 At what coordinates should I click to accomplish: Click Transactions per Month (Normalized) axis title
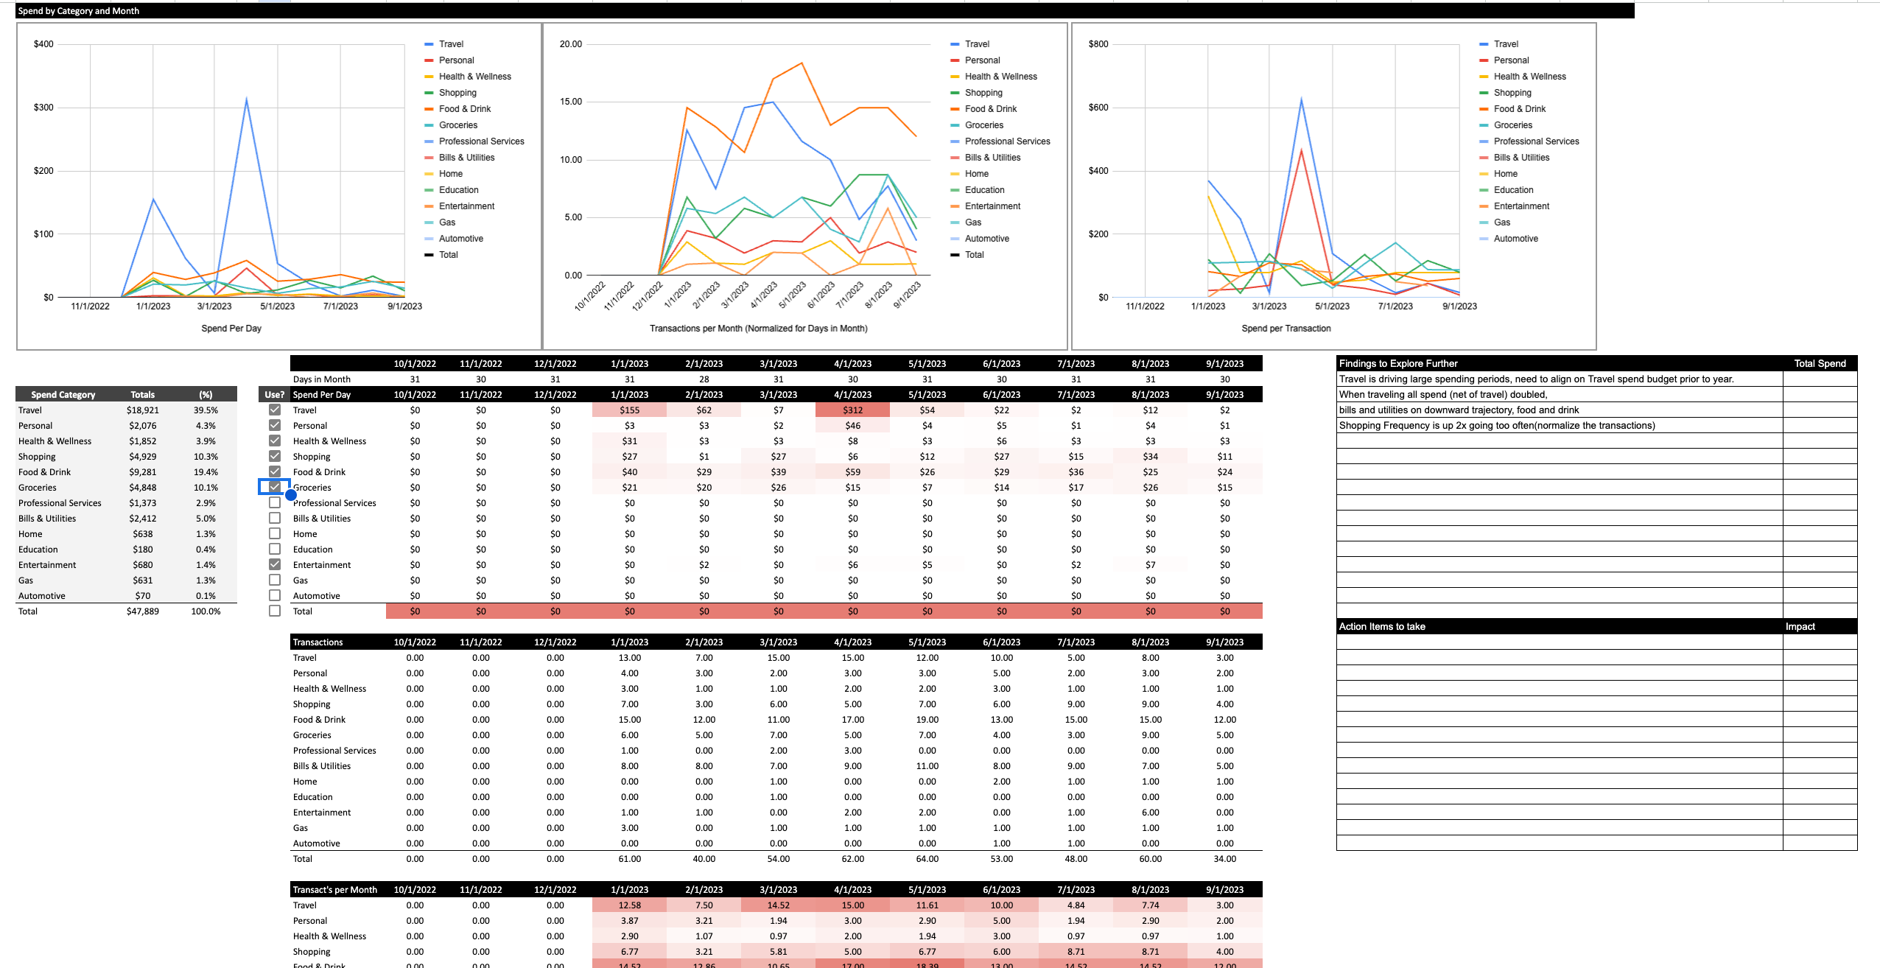[x=758, y=329]
